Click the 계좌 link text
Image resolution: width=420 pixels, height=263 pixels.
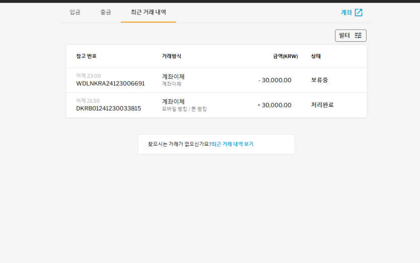pyautogui.click(x=346, y=13)
